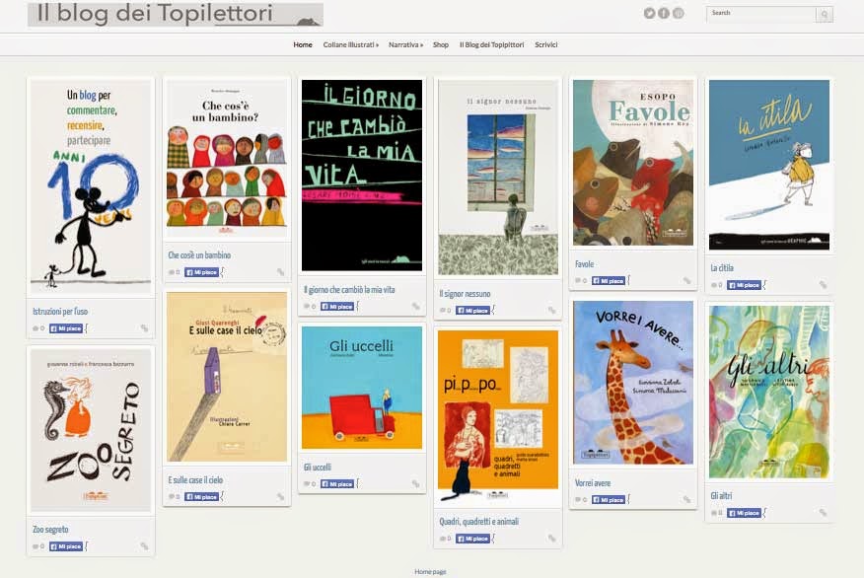Click the magnifier search button
This screenshot has height=578, width=864.
(825, 15)
